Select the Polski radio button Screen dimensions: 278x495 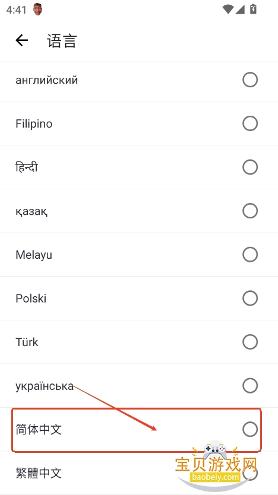click(250, 299)
